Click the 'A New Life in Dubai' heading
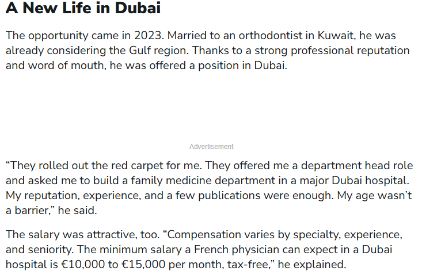 pyautogui.click(x=83, y=7)
